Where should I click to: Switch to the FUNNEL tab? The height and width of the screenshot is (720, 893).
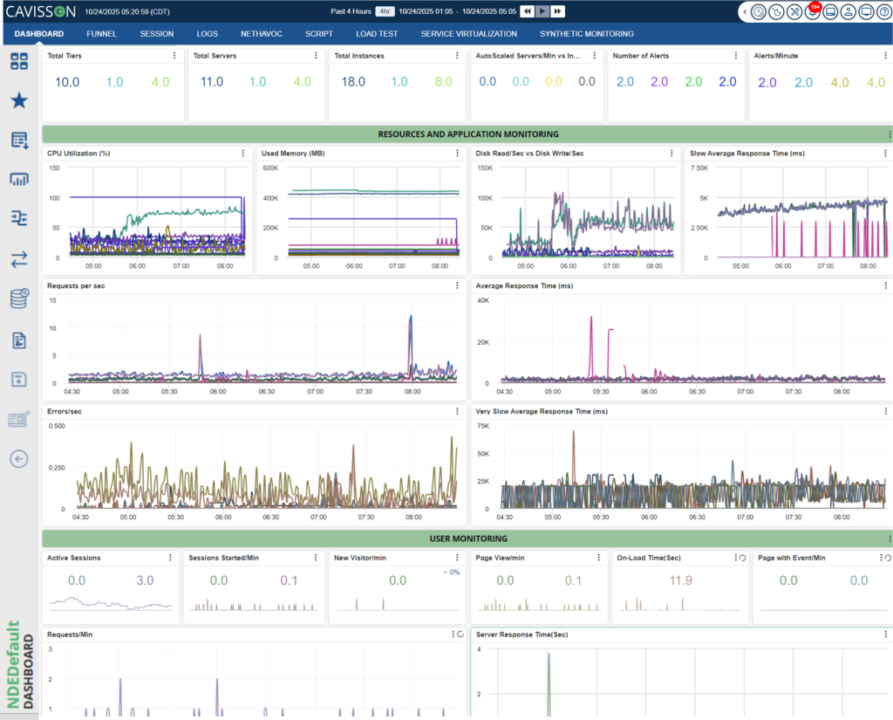click(x=101, y=34)
